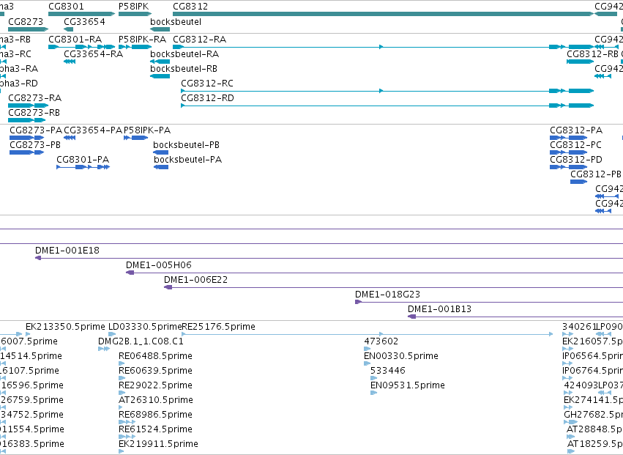Image resolution: width=623 pixels, height=455 pixels.
Task: Click the 340261 EST label
Action: (x=579, y=327)
